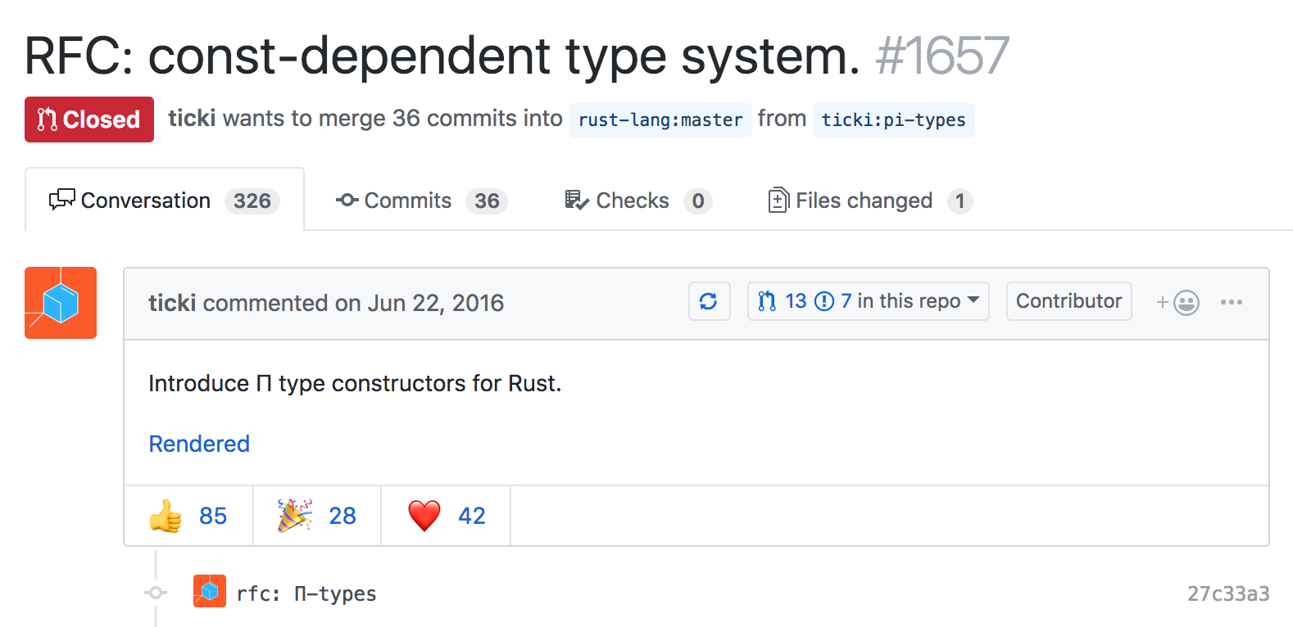Switch to the Commits tab
Viewport: 1293px width, 627px height.
pos(421,201)
